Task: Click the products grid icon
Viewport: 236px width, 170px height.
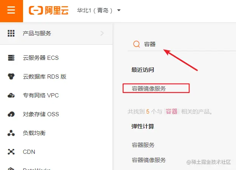Action: coord(11,33)
